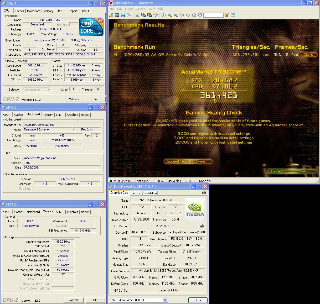Click Validate in the CPU-Z processor window
Viewport: 320px width, 304px height.
tap(74, 99)
